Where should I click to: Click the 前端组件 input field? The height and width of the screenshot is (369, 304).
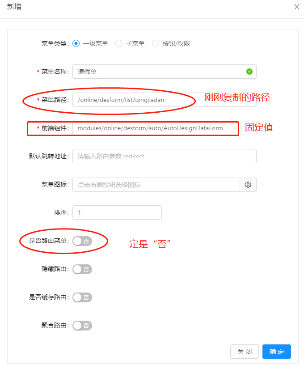click(x=165, y=128)
